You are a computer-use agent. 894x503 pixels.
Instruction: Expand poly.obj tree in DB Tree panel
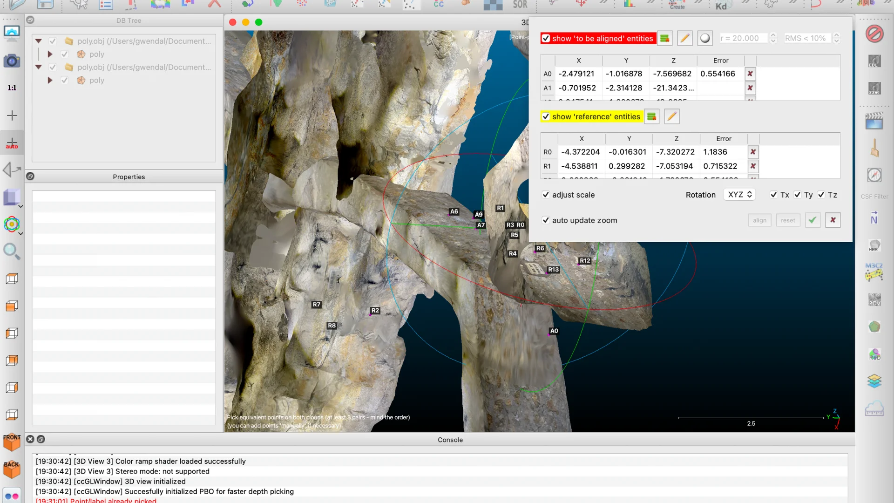click(x=38, y=41)
